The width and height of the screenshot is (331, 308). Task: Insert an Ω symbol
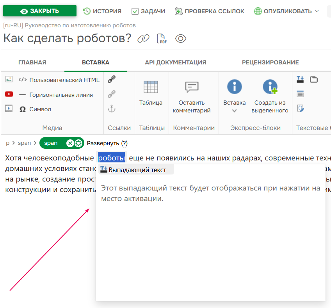23,109
